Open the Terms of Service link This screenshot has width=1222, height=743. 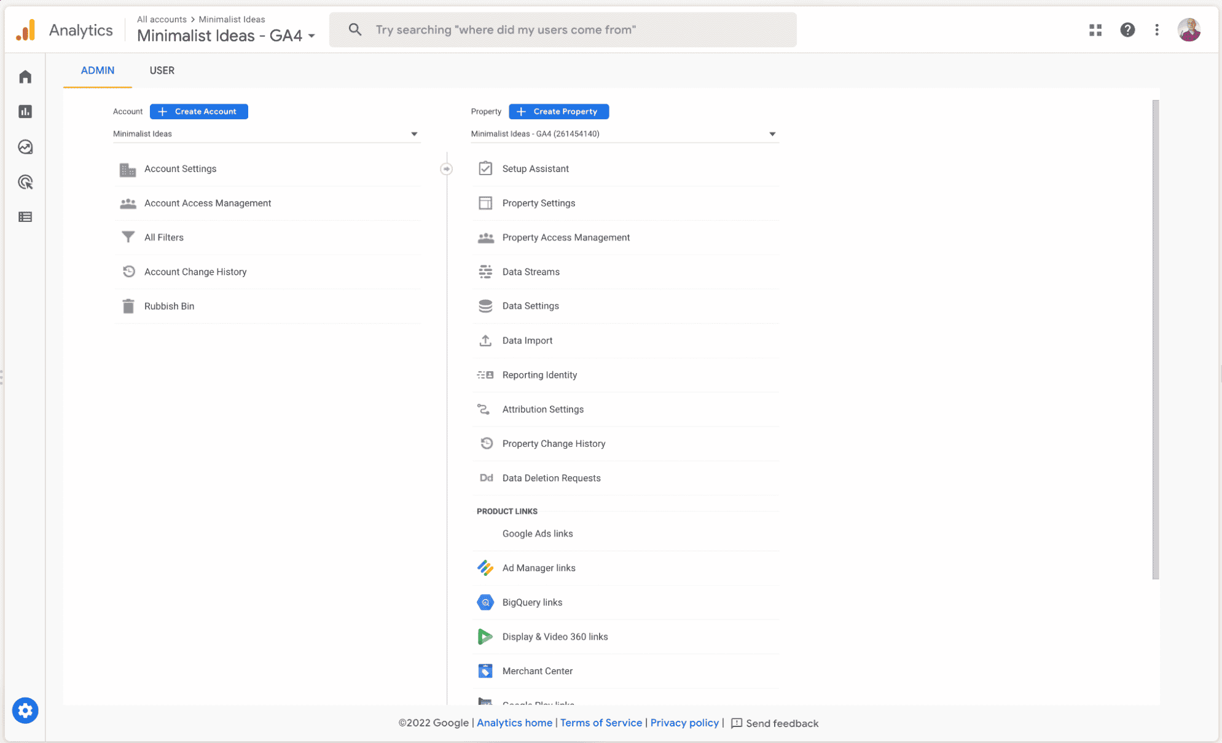click(601, 723)
